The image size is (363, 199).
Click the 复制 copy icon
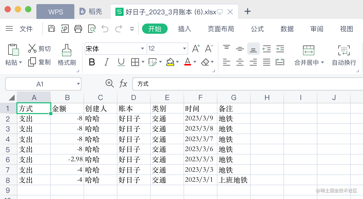click(x=32, y=62)
